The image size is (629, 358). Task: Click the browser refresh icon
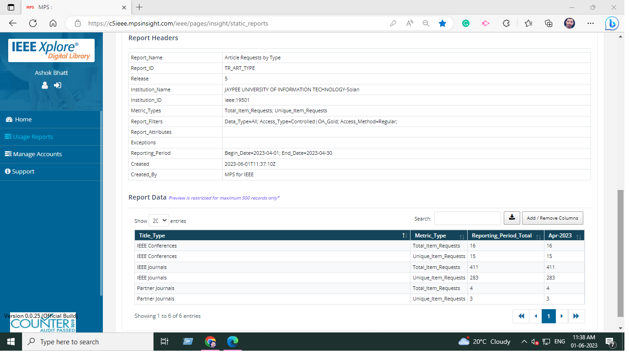[x=33, y=23]
